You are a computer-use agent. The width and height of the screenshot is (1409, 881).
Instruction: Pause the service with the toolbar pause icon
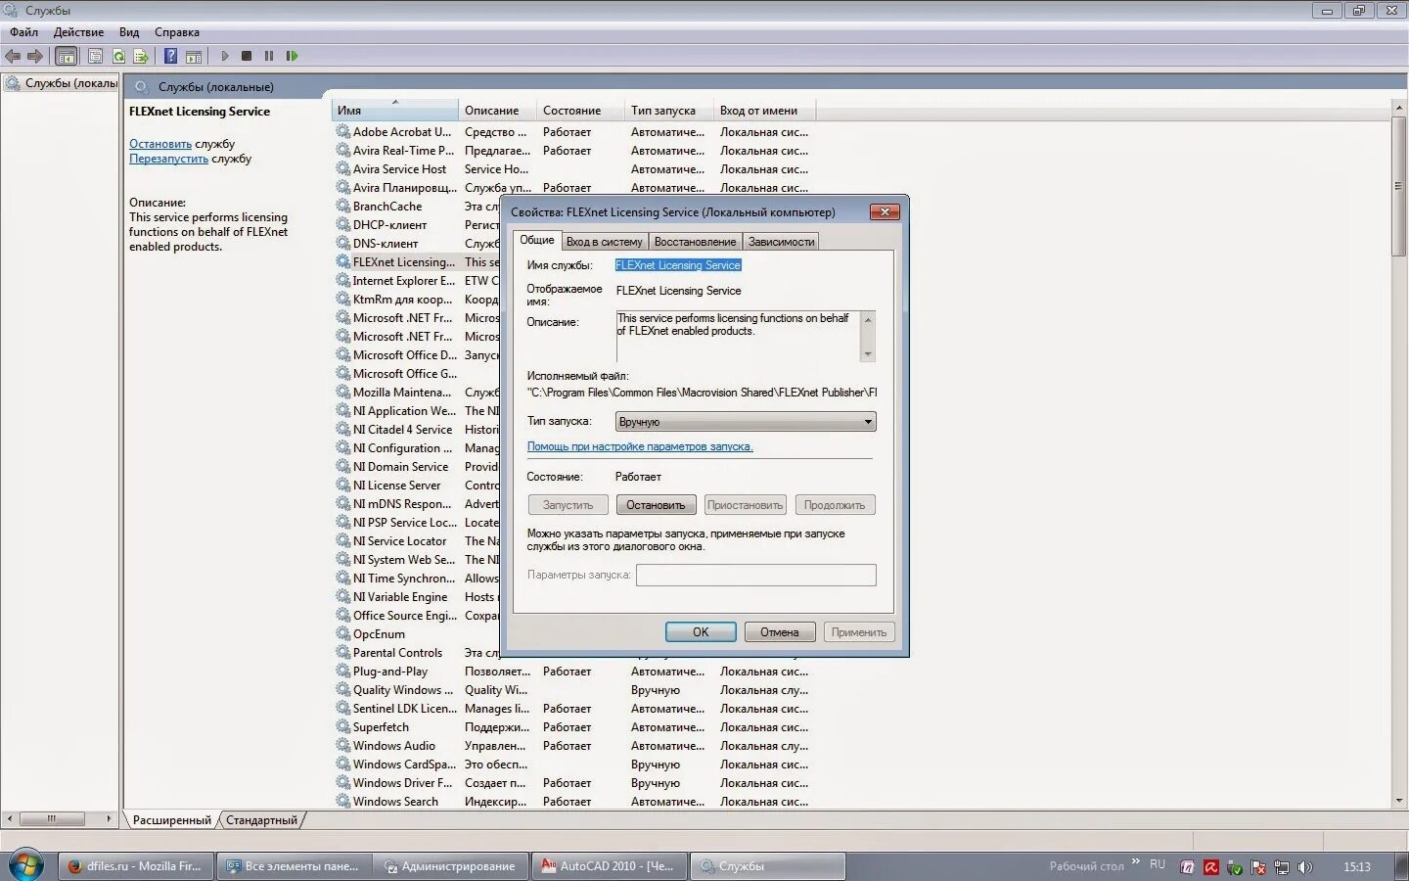(x=269, y=56)
